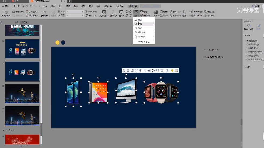This screenshot has width=264, height=148.
Task: Click 重设大小 (Reset size) button
Action: tap(91, 16)
